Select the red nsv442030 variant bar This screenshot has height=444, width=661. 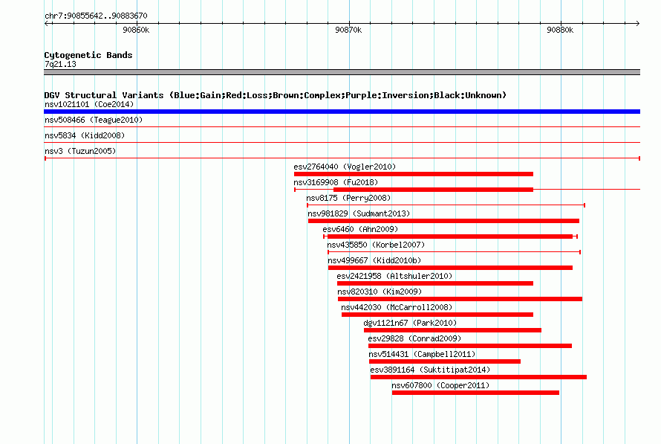tap(437, 315)
